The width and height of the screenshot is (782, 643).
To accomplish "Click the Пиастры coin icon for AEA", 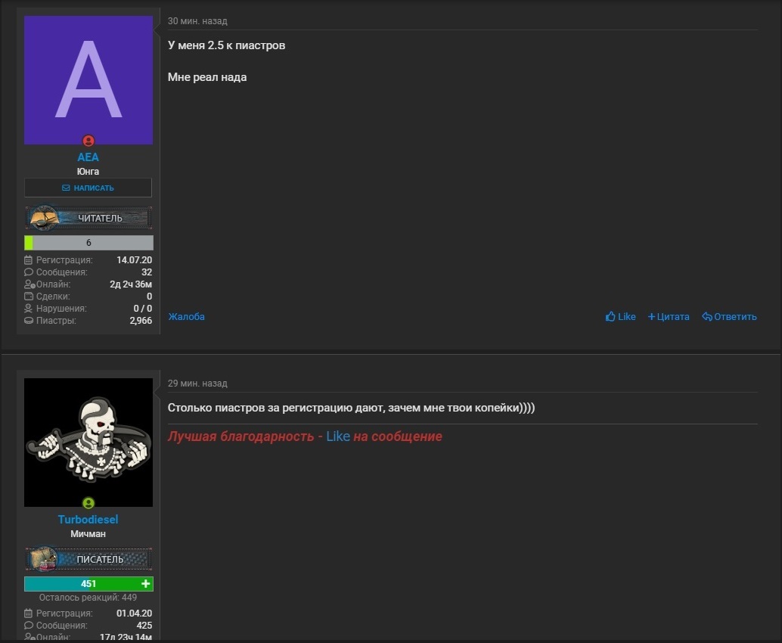I will pos(29,321).
